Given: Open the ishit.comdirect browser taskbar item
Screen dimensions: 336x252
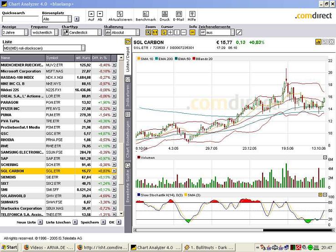Looking at the screenshot, I should pyautogui.click(x=102, y=247).
